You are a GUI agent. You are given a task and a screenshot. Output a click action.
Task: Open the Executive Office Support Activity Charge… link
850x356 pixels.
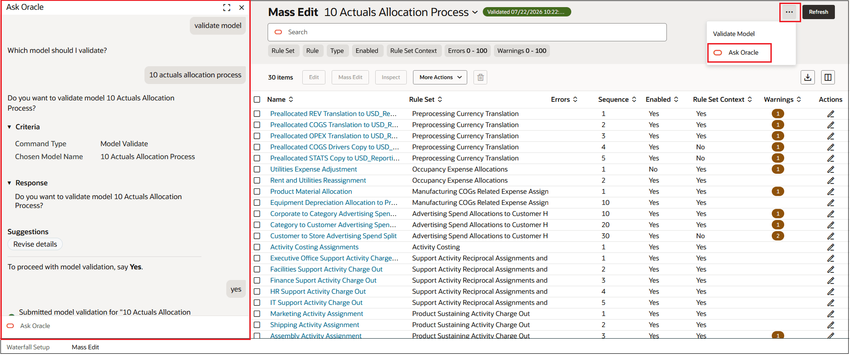click(334, 258)
